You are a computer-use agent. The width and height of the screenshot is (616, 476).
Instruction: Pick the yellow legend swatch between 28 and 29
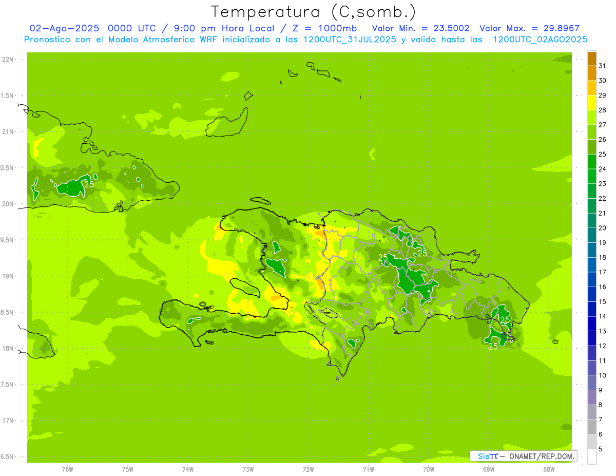point(592,103)
